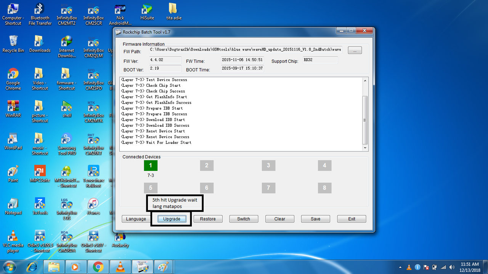Viewport: 488px width, 274px height.
Task: Select the InfinityBox CM2RDA desktop icon
Action: (x=66, y=241)
